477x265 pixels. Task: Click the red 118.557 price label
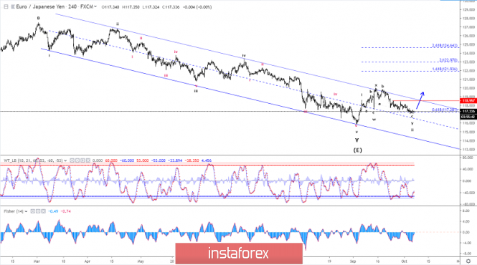tap(468, 100)
